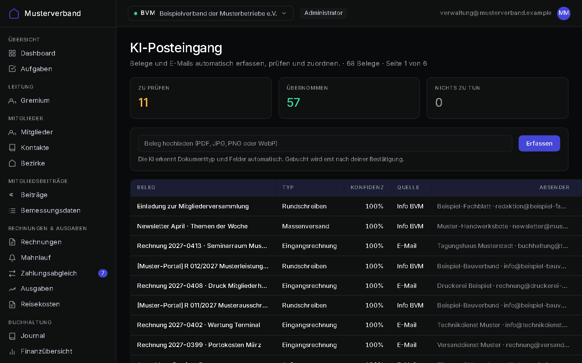Open the MM user avatar
The image size is (582, 363).
(563, 13)
